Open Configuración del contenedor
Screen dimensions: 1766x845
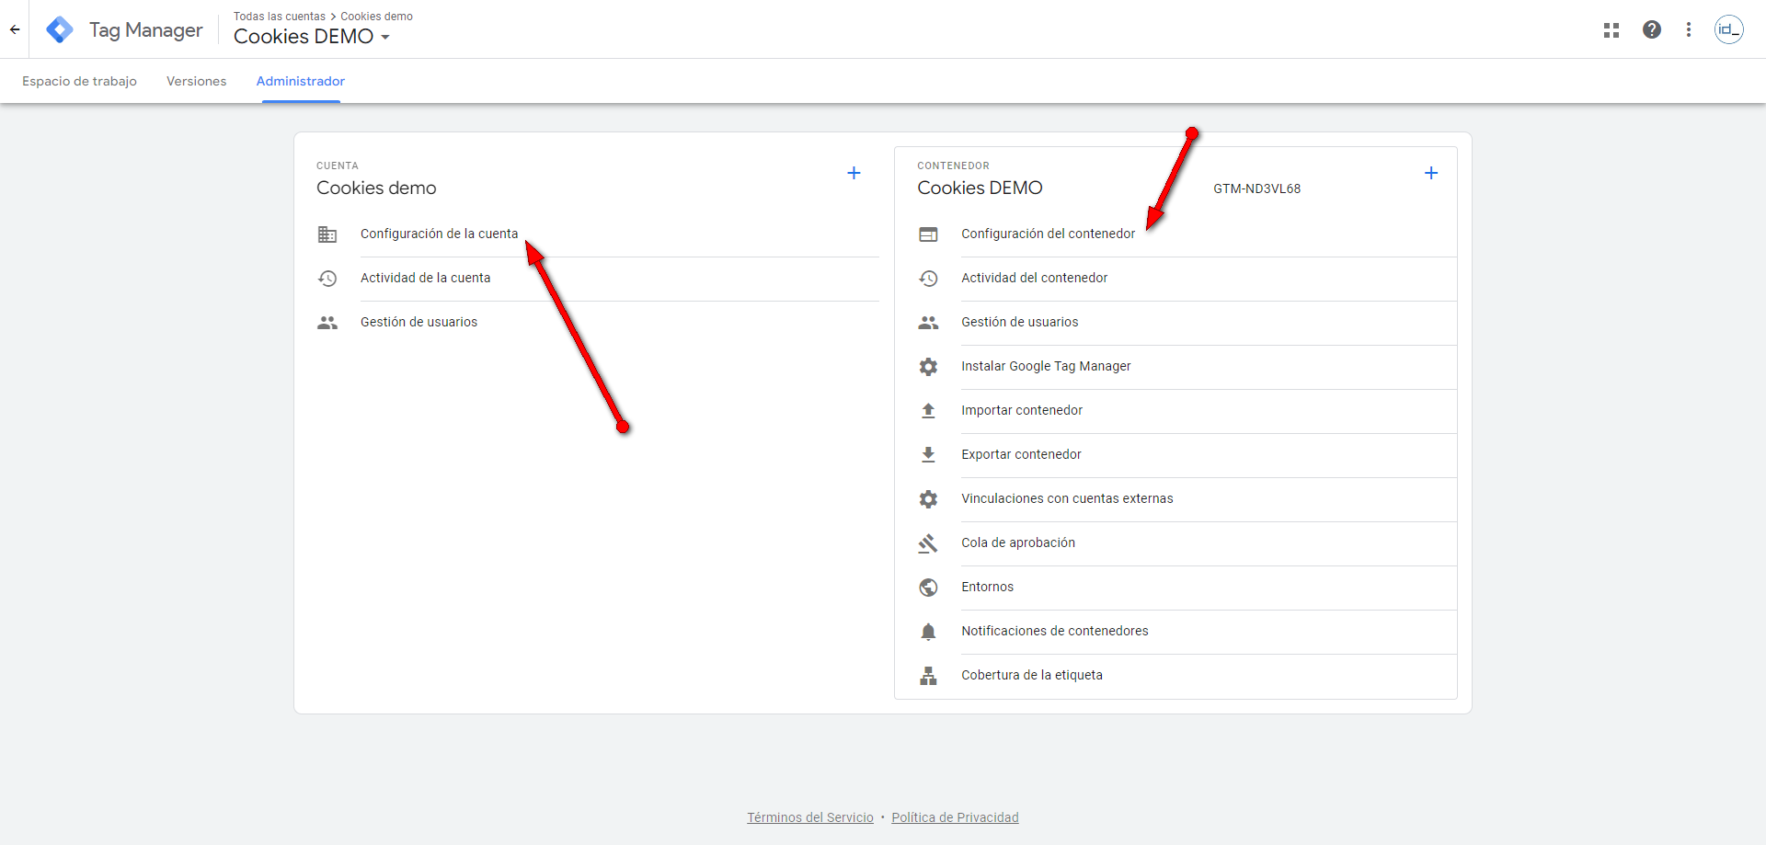pyautogui.click(x=1048, y=234)
